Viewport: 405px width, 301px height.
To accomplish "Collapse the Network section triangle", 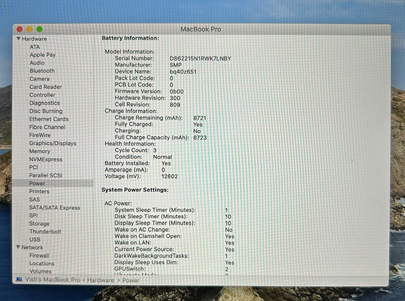I will coord(18,247).
